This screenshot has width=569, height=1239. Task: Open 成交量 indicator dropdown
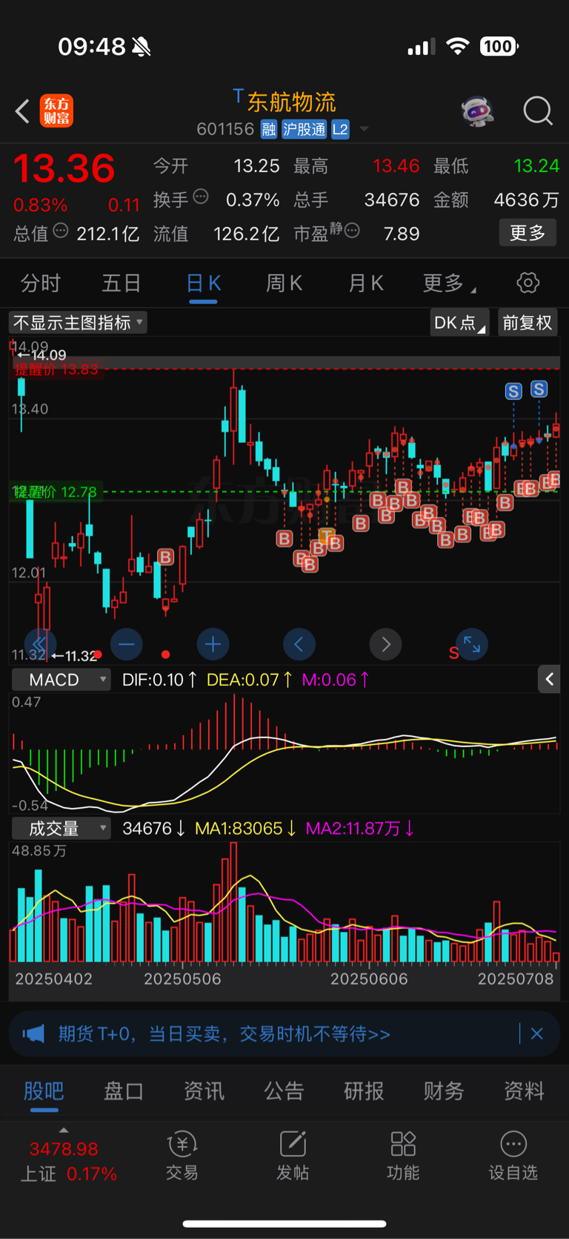click(x=61, y=829)
